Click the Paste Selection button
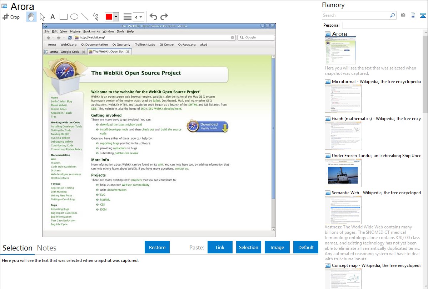The width and height of the screenshot is (428, 289). 248,247
